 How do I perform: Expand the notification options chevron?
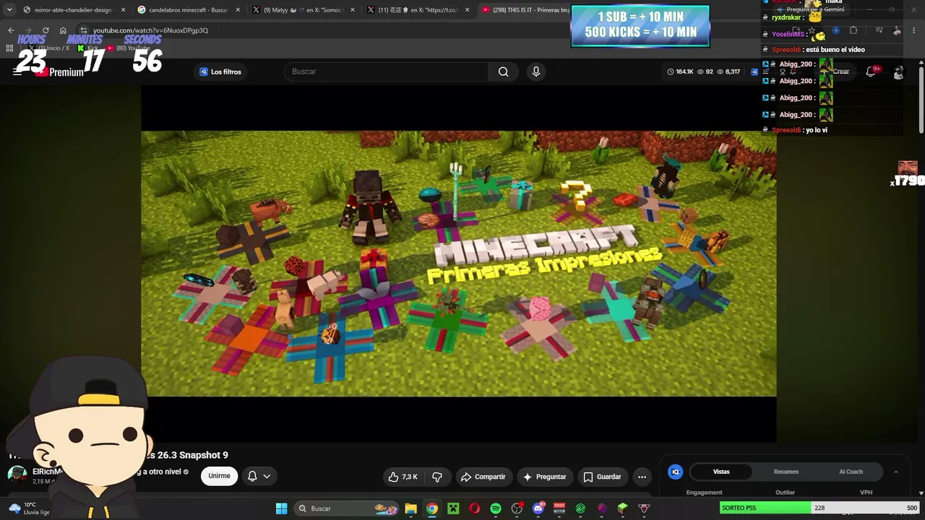pos(267,476)
